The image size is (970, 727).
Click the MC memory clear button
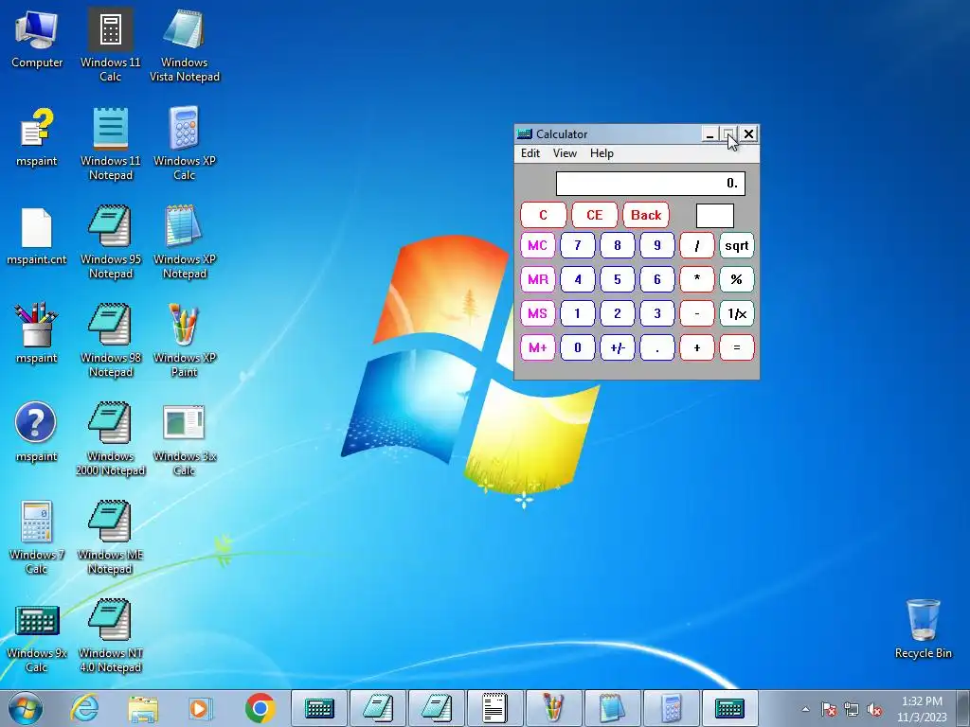click(x=538, y=245)
